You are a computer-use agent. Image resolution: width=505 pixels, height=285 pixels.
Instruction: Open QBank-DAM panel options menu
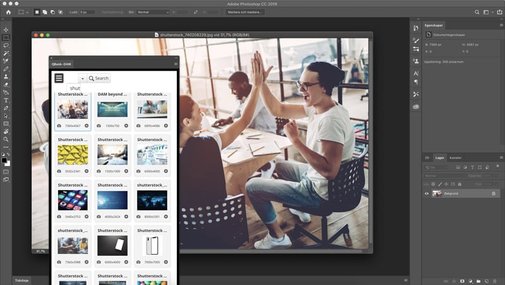[176, 64]
